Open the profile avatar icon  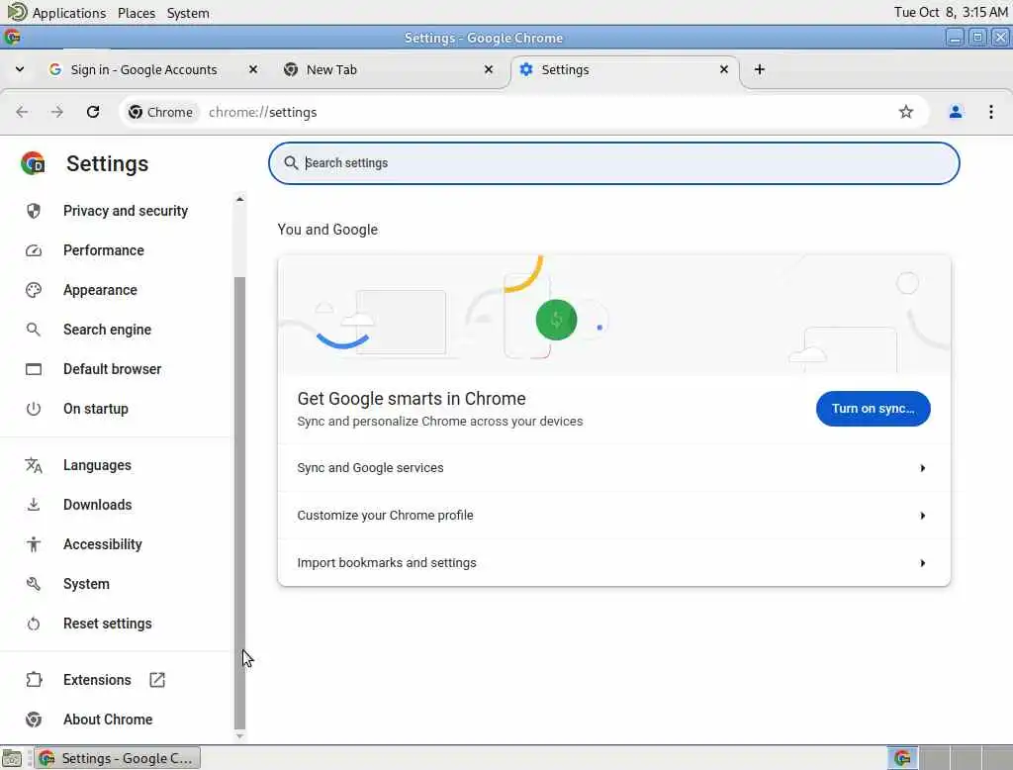[956, 112]
